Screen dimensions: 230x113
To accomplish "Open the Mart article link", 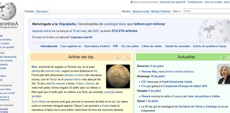I will pyautogui.click(x=34, y=67).
